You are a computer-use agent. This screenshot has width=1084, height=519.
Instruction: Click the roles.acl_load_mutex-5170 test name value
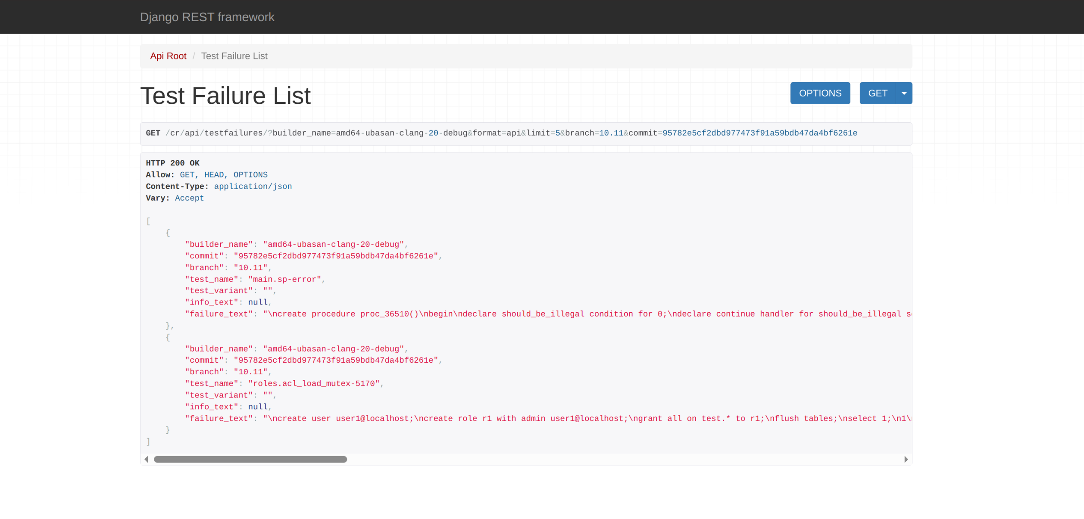314,383
